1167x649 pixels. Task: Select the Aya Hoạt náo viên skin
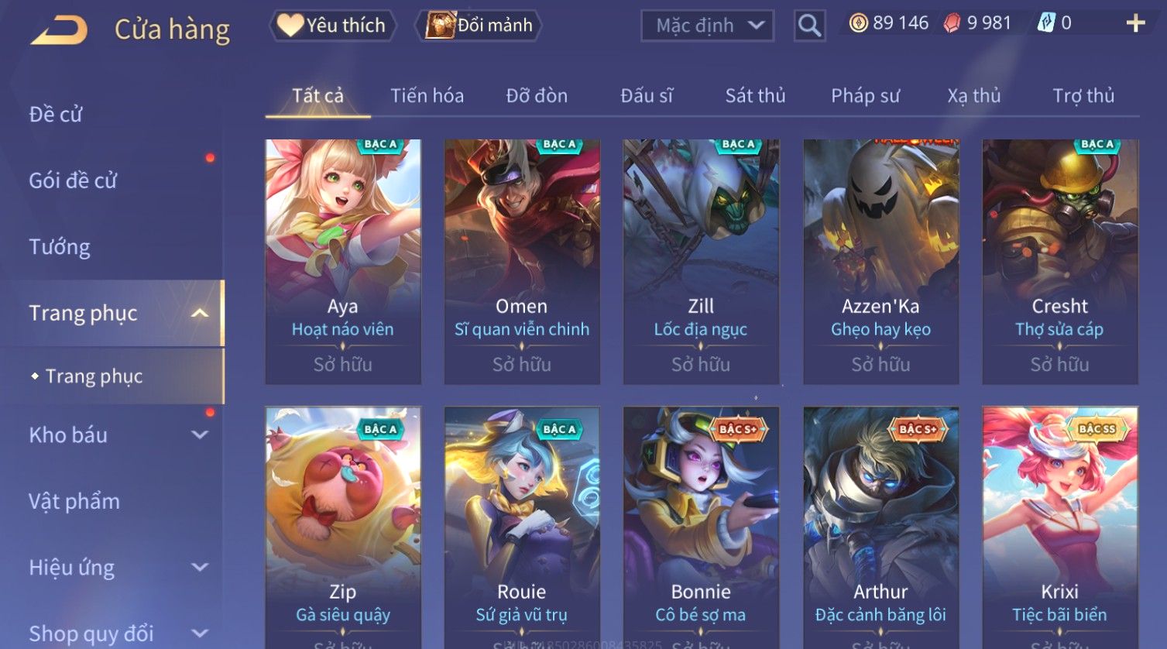[343, 262]
